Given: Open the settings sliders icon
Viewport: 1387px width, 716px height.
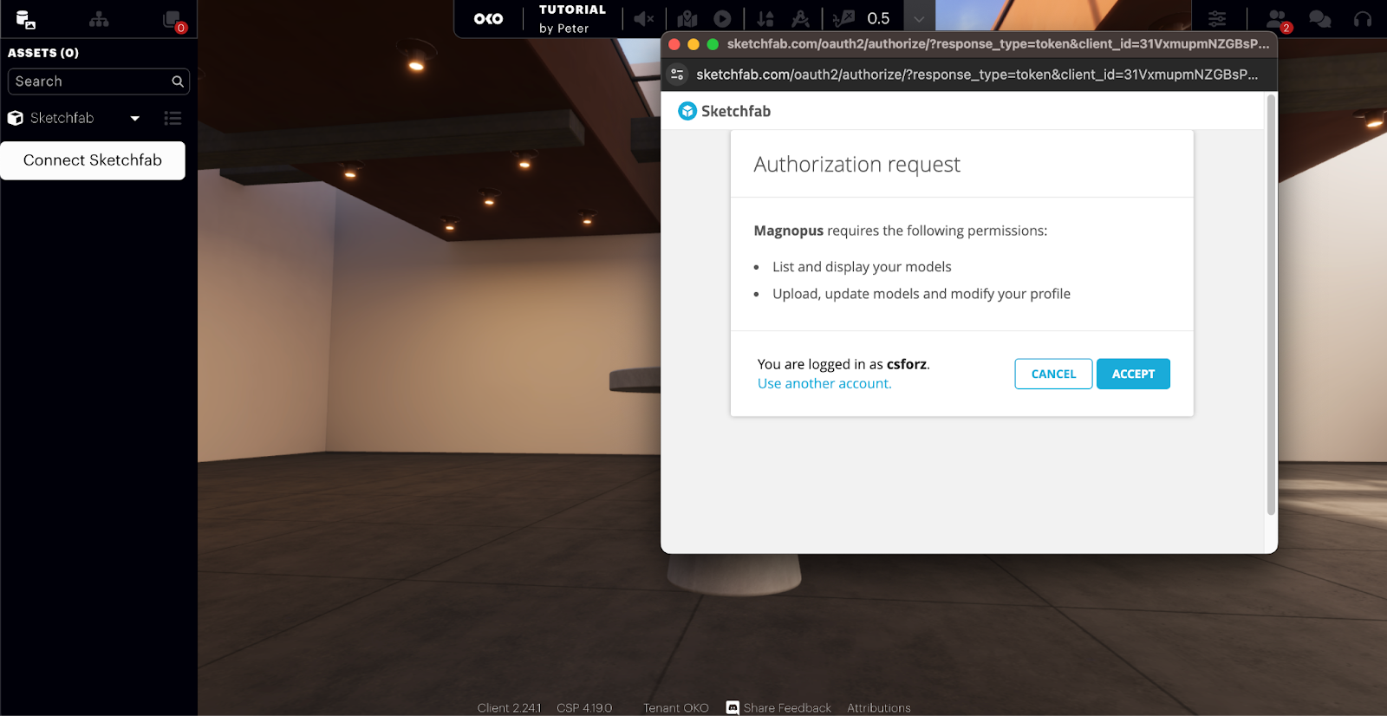Looking at the screenshot, I should click(x=1217, y=18).
